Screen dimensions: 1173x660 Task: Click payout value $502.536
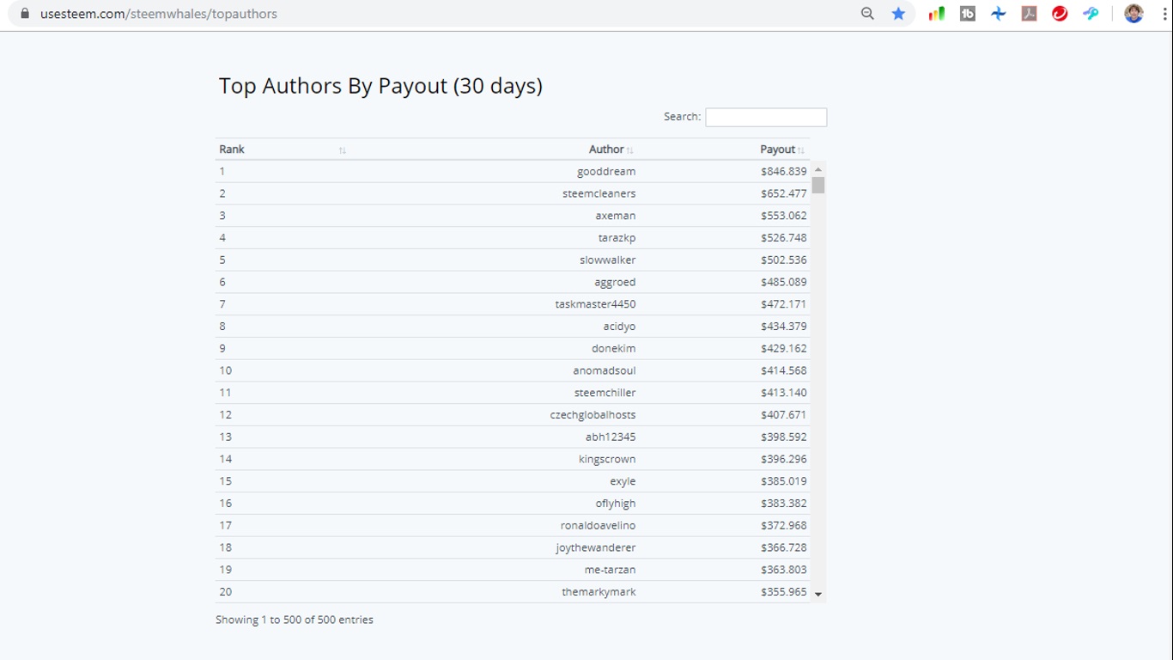[x=784, y=260]
